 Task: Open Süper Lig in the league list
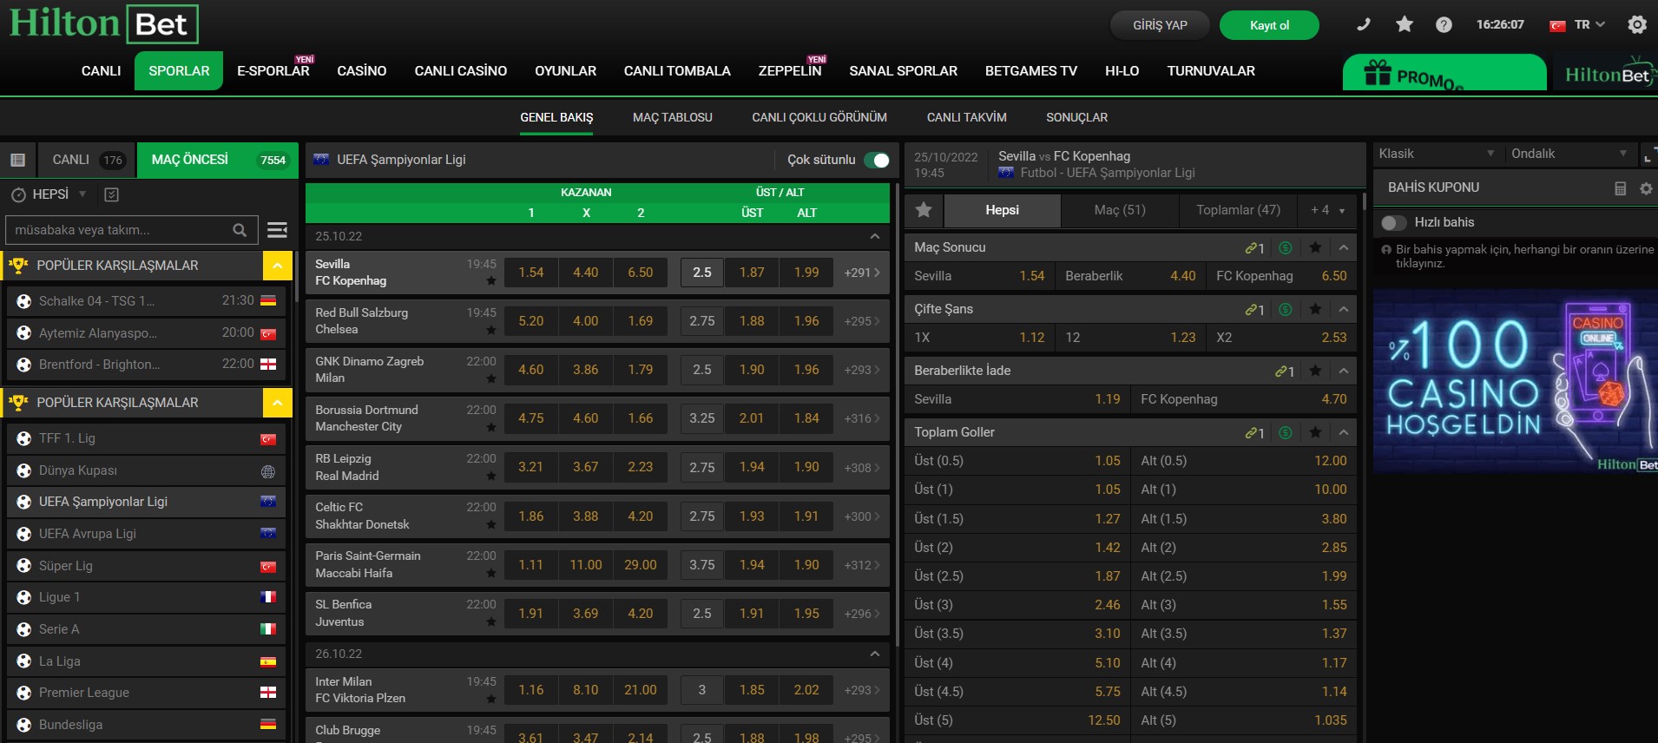pos(146,566)
